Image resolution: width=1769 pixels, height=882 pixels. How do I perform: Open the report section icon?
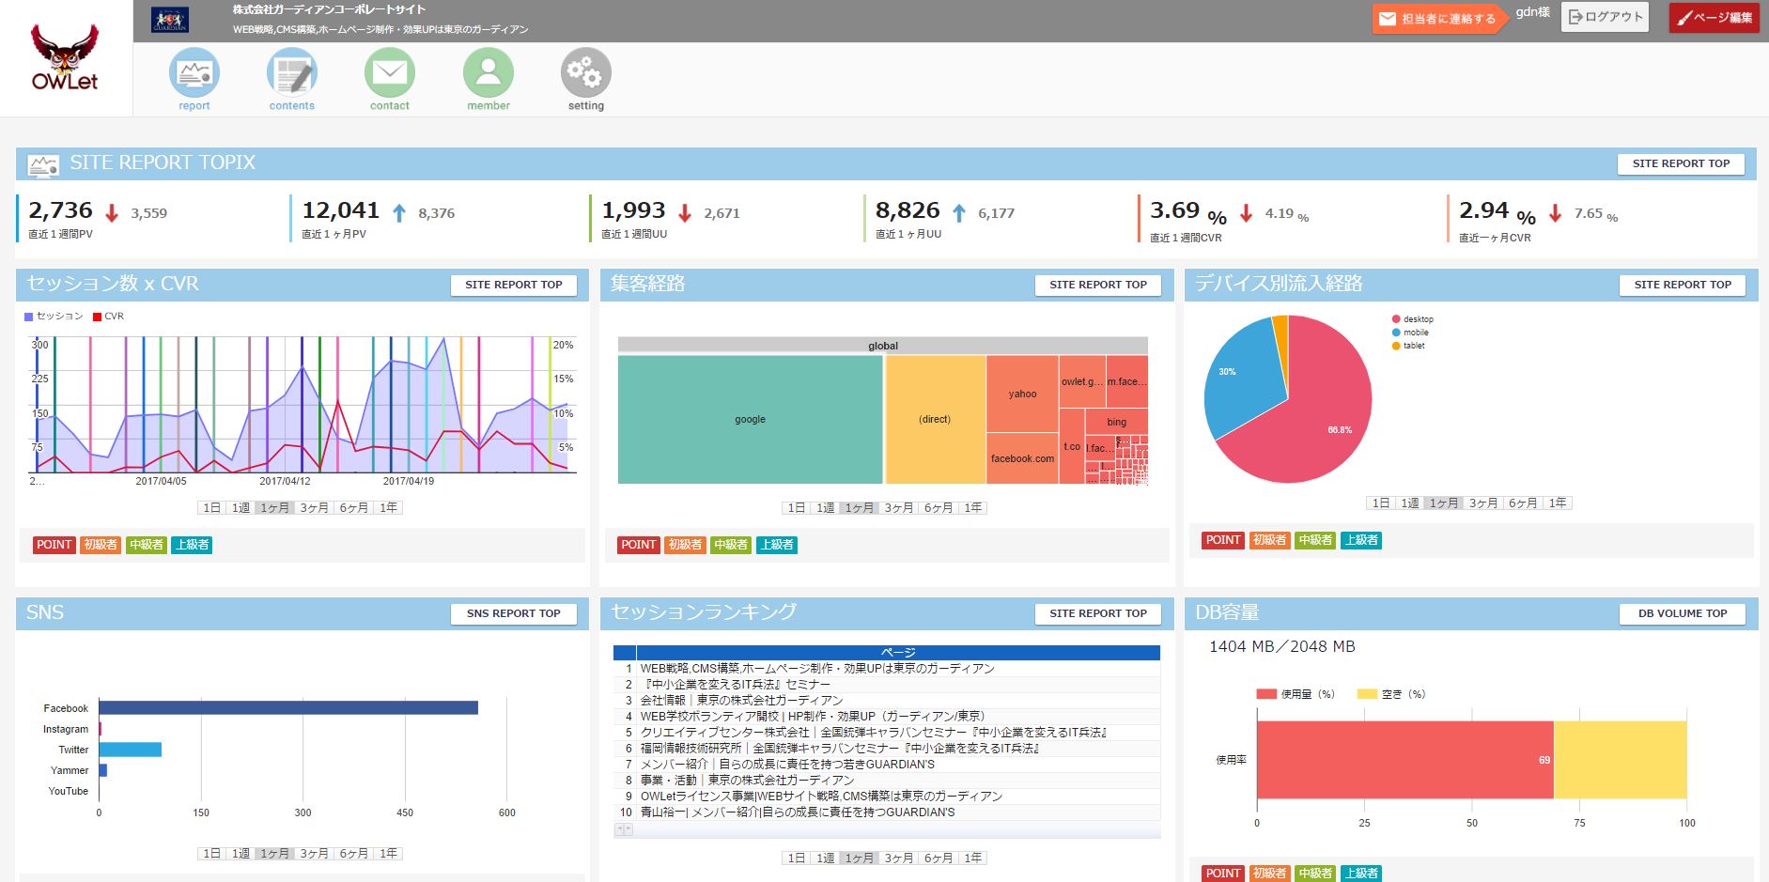pyautogui.click(x=194, y=73)
